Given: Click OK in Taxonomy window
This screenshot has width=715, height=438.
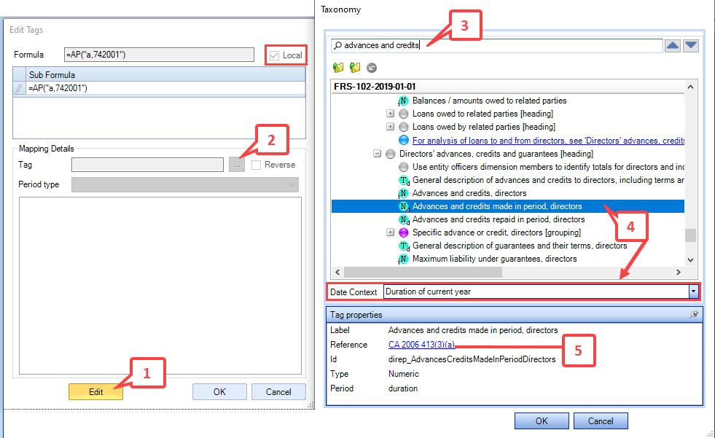Looking at the screenshot, I should pyautogui.click(x=542, y=421).
